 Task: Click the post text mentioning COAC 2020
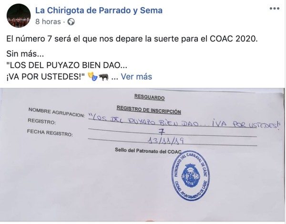point(132,39)
